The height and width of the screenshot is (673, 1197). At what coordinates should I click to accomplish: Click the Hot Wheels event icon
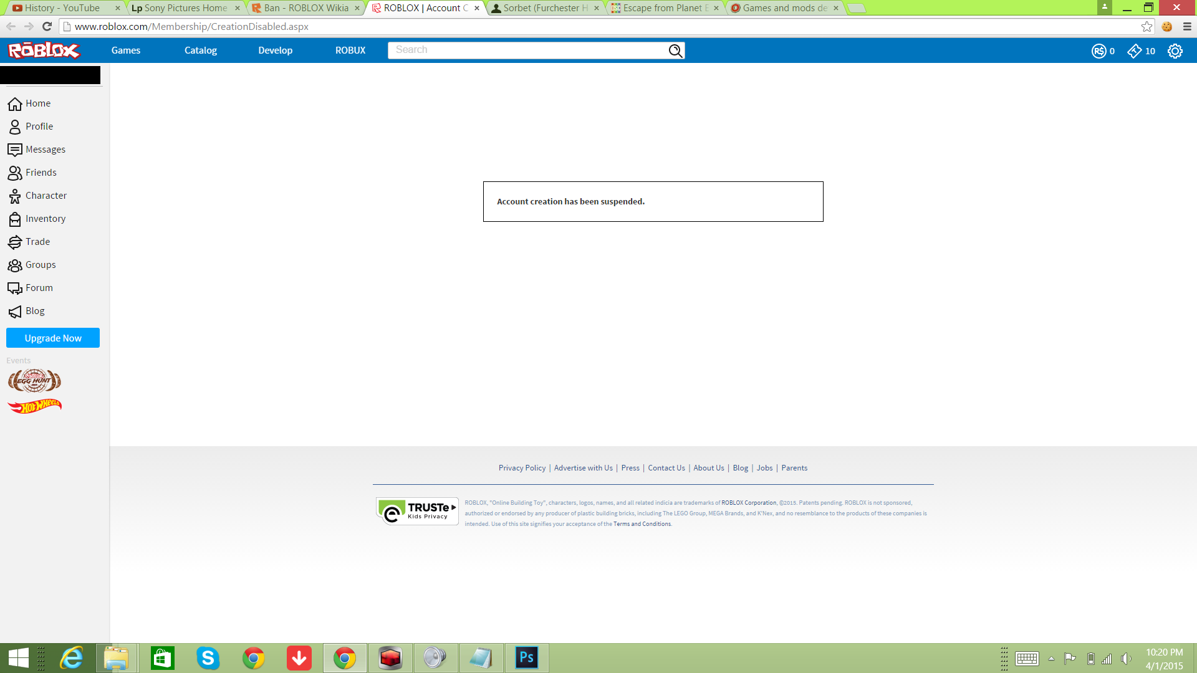[x=34, y=405]
